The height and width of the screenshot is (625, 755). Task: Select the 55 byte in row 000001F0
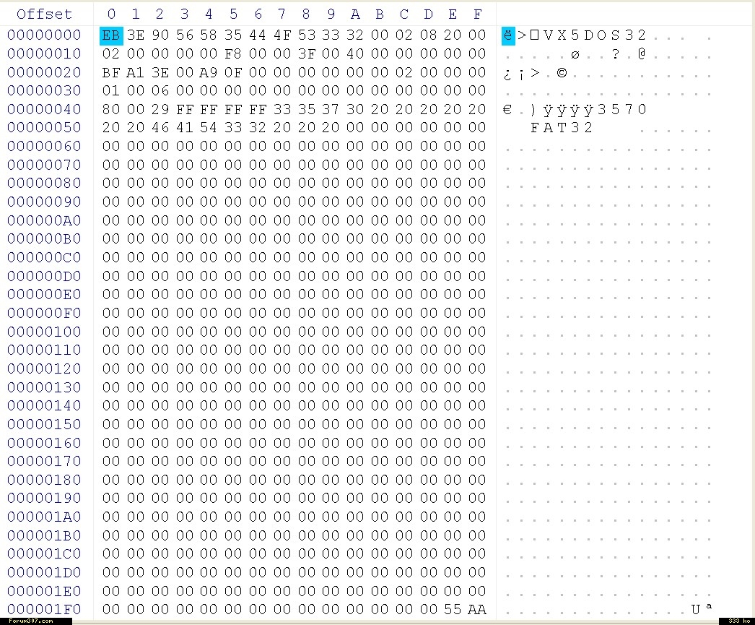click(453, 609)
